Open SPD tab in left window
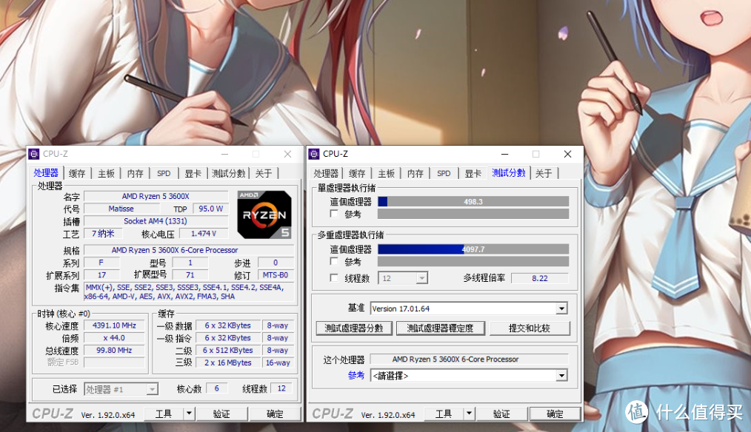Image resolution: width=751 pixels, height=432 pixels. (164, 173)
